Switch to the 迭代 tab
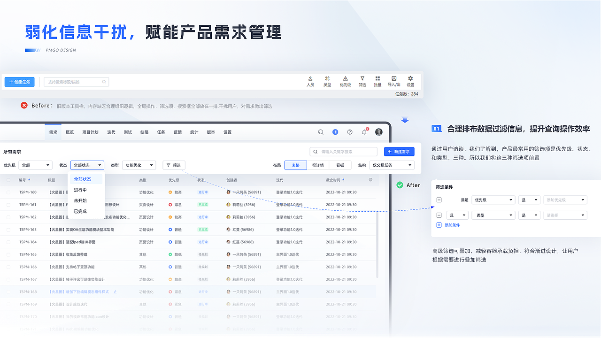The width and height of the screenshot is (601, 338). click(x=110, y=132)
